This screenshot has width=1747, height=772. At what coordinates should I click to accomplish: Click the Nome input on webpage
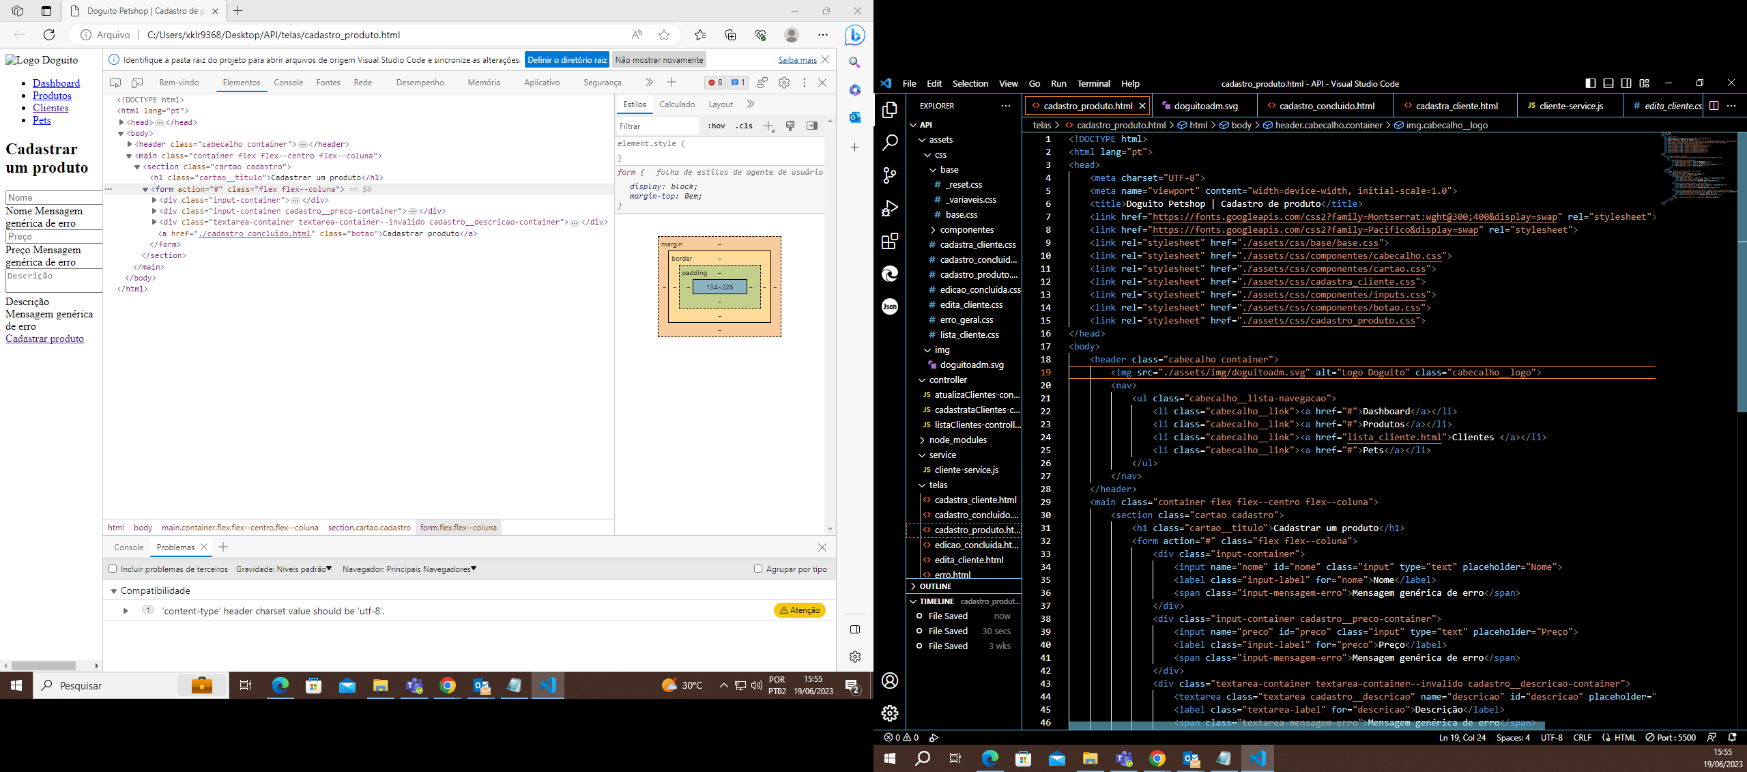coord(54,197)
